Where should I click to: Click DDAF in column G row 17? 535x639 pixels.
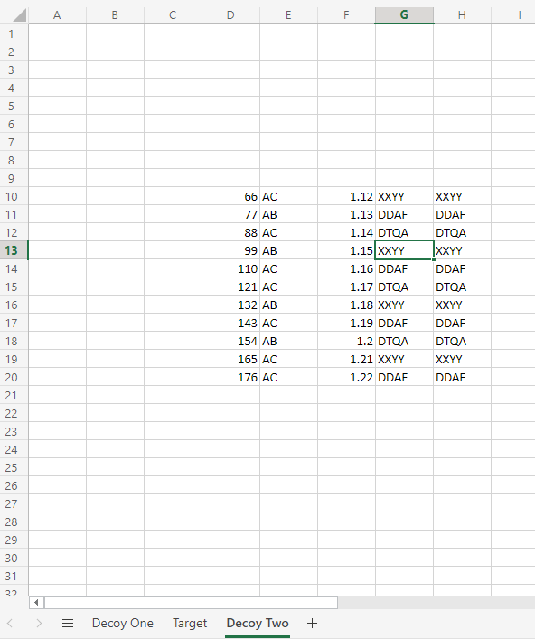click(404, 323)
